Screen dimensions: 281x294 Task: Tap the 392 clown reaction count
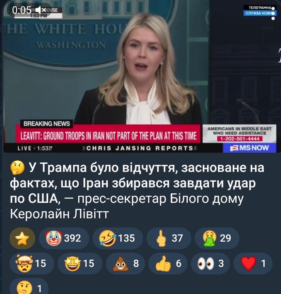(72, 238)
